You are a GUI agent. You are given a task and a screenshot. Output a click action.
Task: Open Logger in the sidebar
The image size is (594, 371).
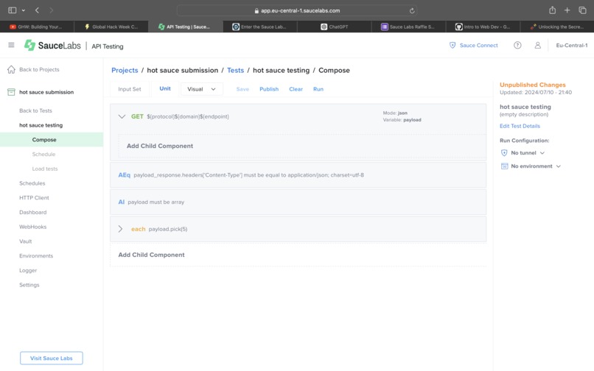(28, 270)
